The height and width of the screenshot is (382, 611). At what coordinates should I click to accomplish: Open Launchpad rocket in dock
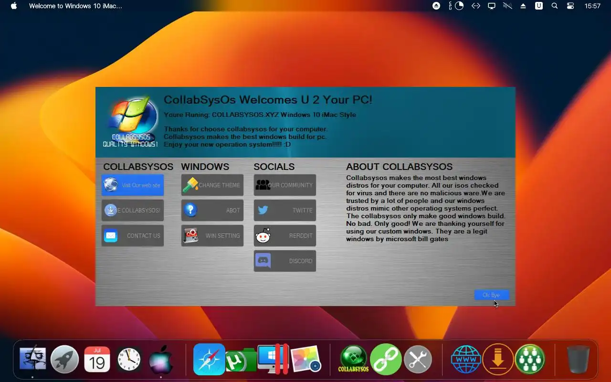[65, 360]
